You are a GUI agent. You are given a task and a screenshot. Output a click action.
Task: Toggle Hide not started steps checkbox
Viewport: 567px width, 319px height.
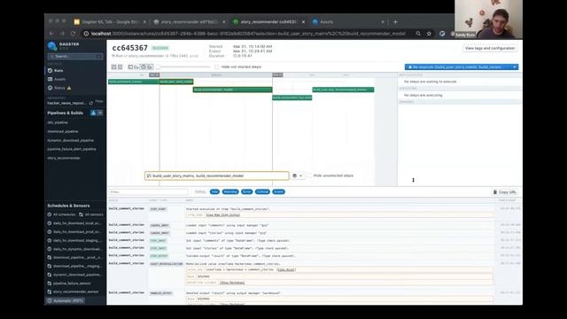(216, 67)
